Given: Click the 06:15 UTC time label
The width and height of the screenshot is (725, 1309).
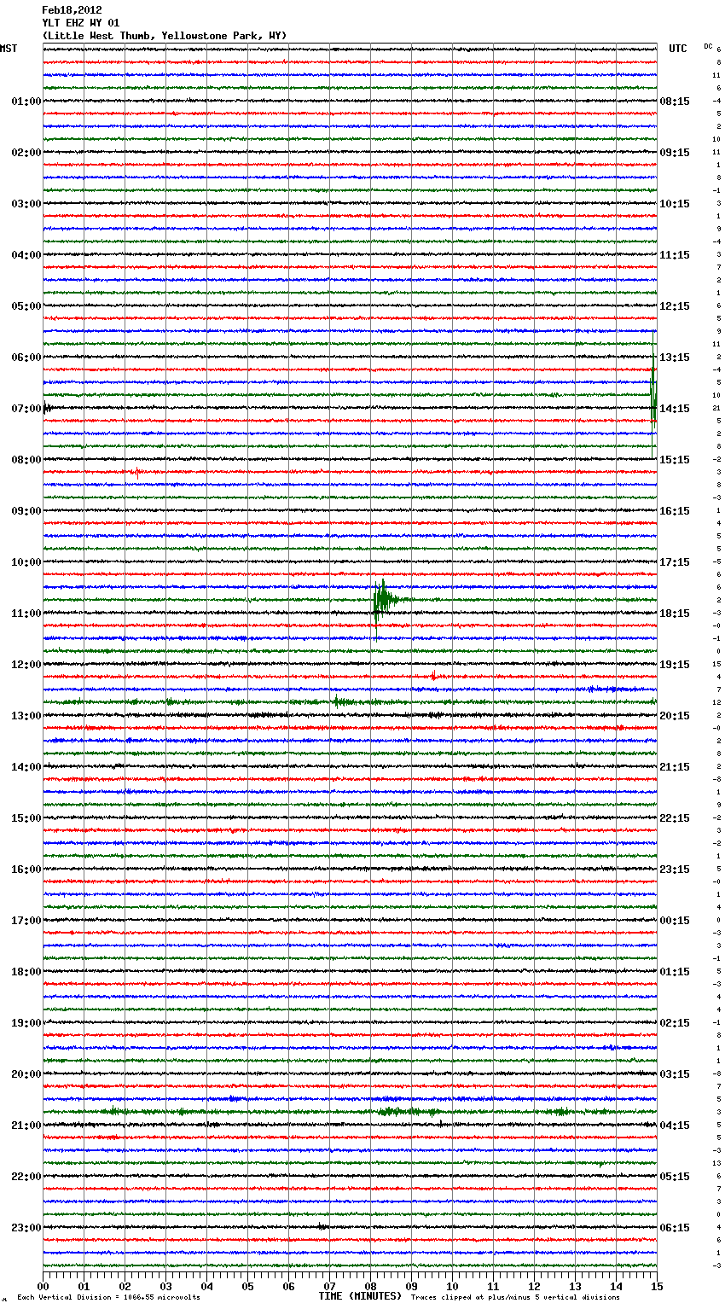Looking at the screenshot, I should (x=675, y=1228).
